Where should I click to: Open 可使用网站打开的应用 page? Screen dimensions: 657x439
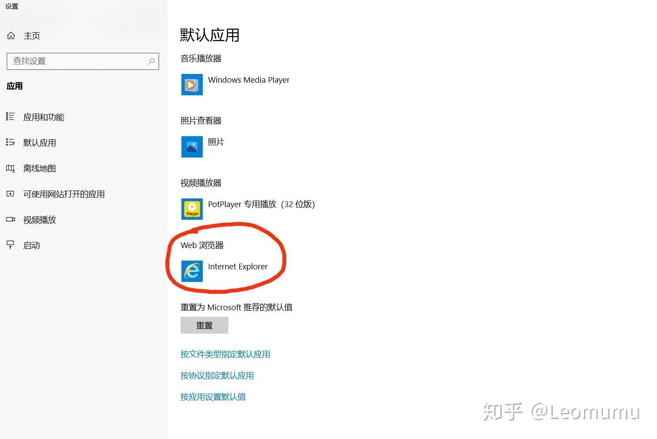(x=64, y=194)
